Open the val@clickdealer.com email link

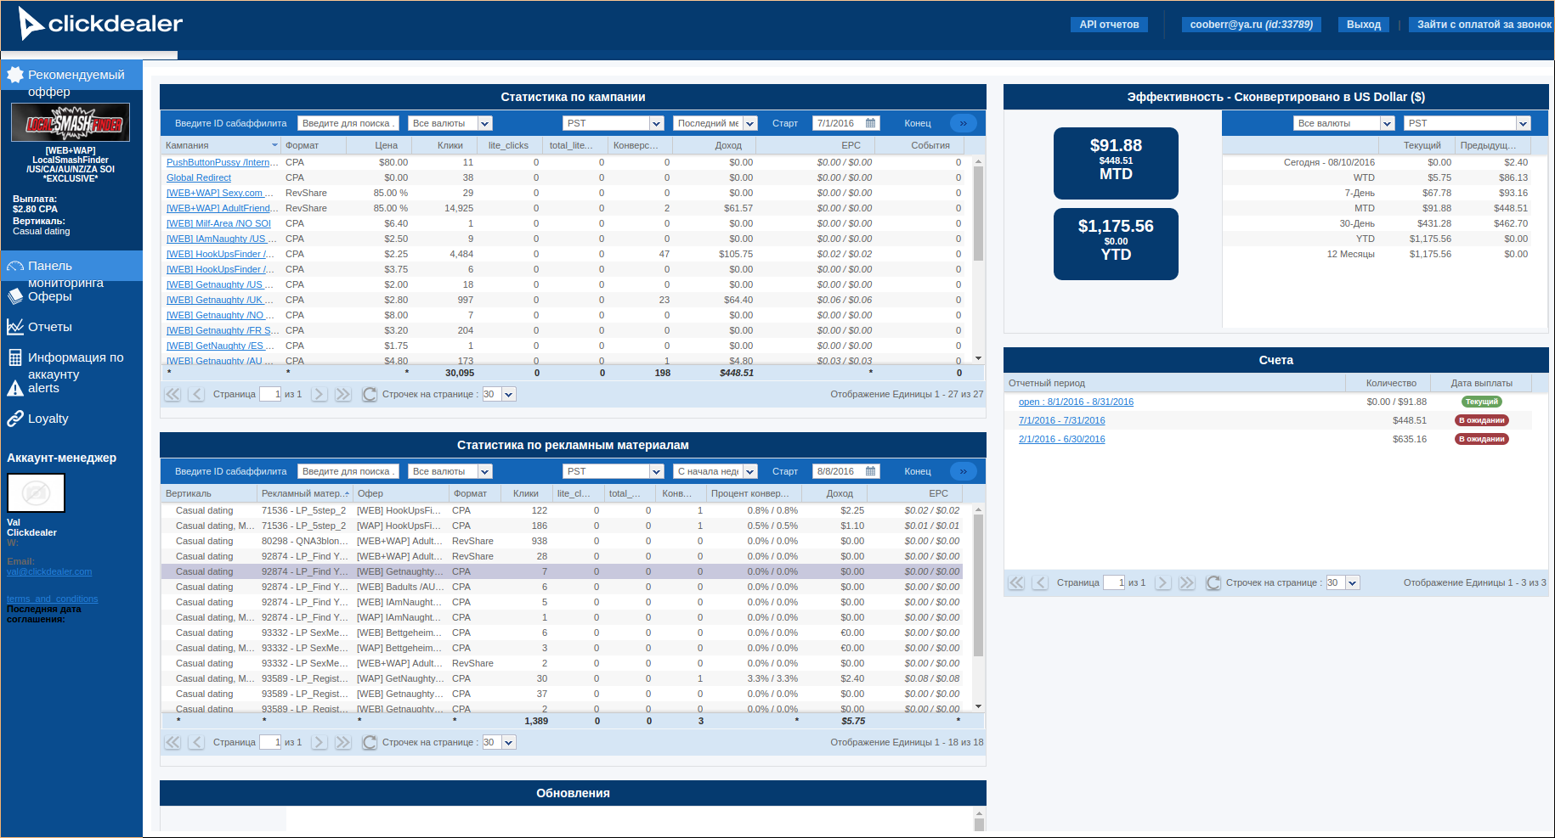[49, 571]
